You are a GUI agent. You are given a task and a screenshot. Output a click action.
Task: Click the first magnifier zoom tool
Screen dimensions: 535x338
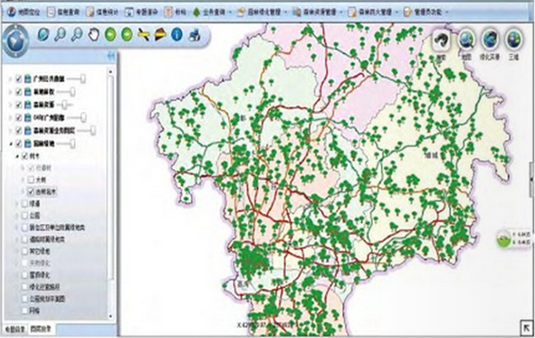(60, 35)
